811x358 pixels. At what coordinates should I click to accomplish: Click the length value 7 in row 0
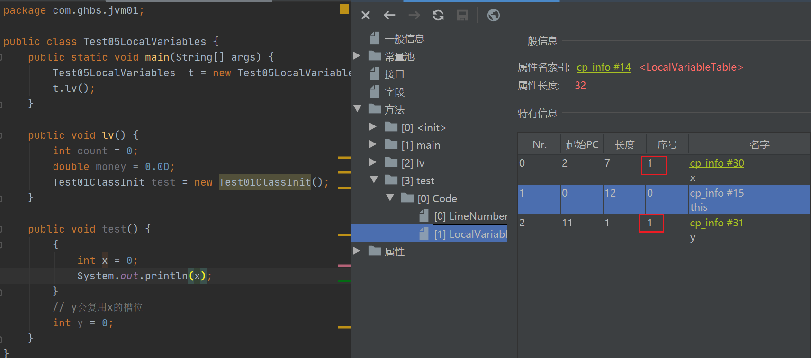(x=607, y=163)
